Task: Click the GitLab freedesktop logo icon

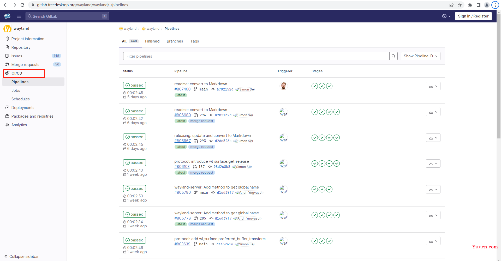Action: (7, 16)
